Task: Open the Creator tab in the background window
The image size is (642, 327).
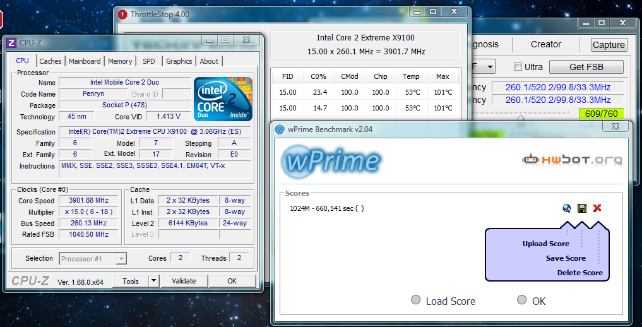Action: click(546, 44)
